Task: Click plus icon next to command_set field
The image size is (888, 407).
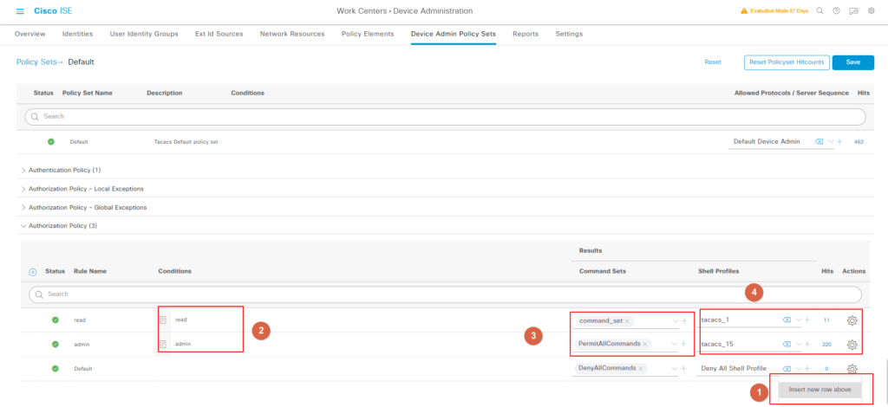Action: pos(685,320)
